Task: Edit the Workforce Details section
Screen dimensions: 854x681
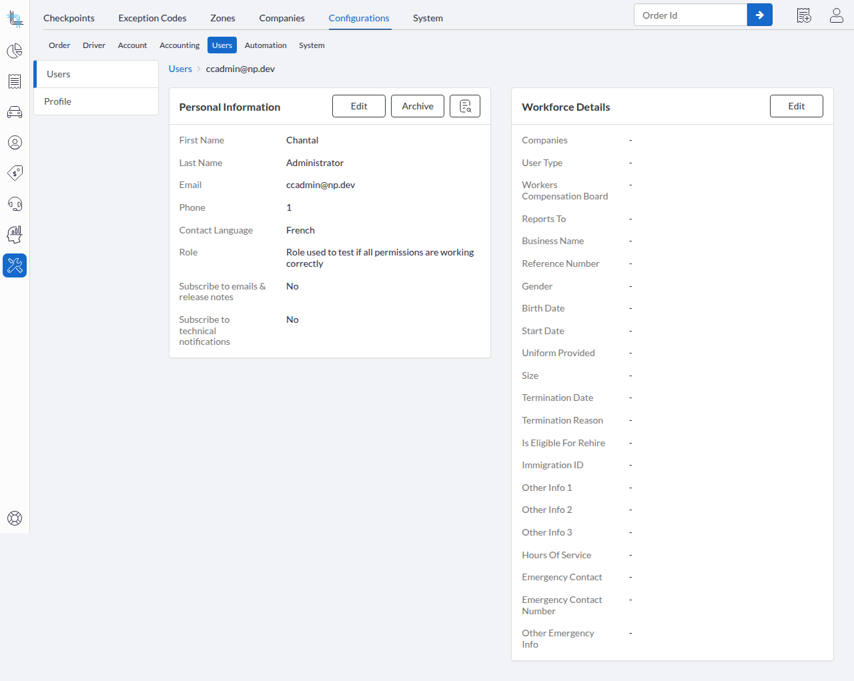Action: pos(797,106)
